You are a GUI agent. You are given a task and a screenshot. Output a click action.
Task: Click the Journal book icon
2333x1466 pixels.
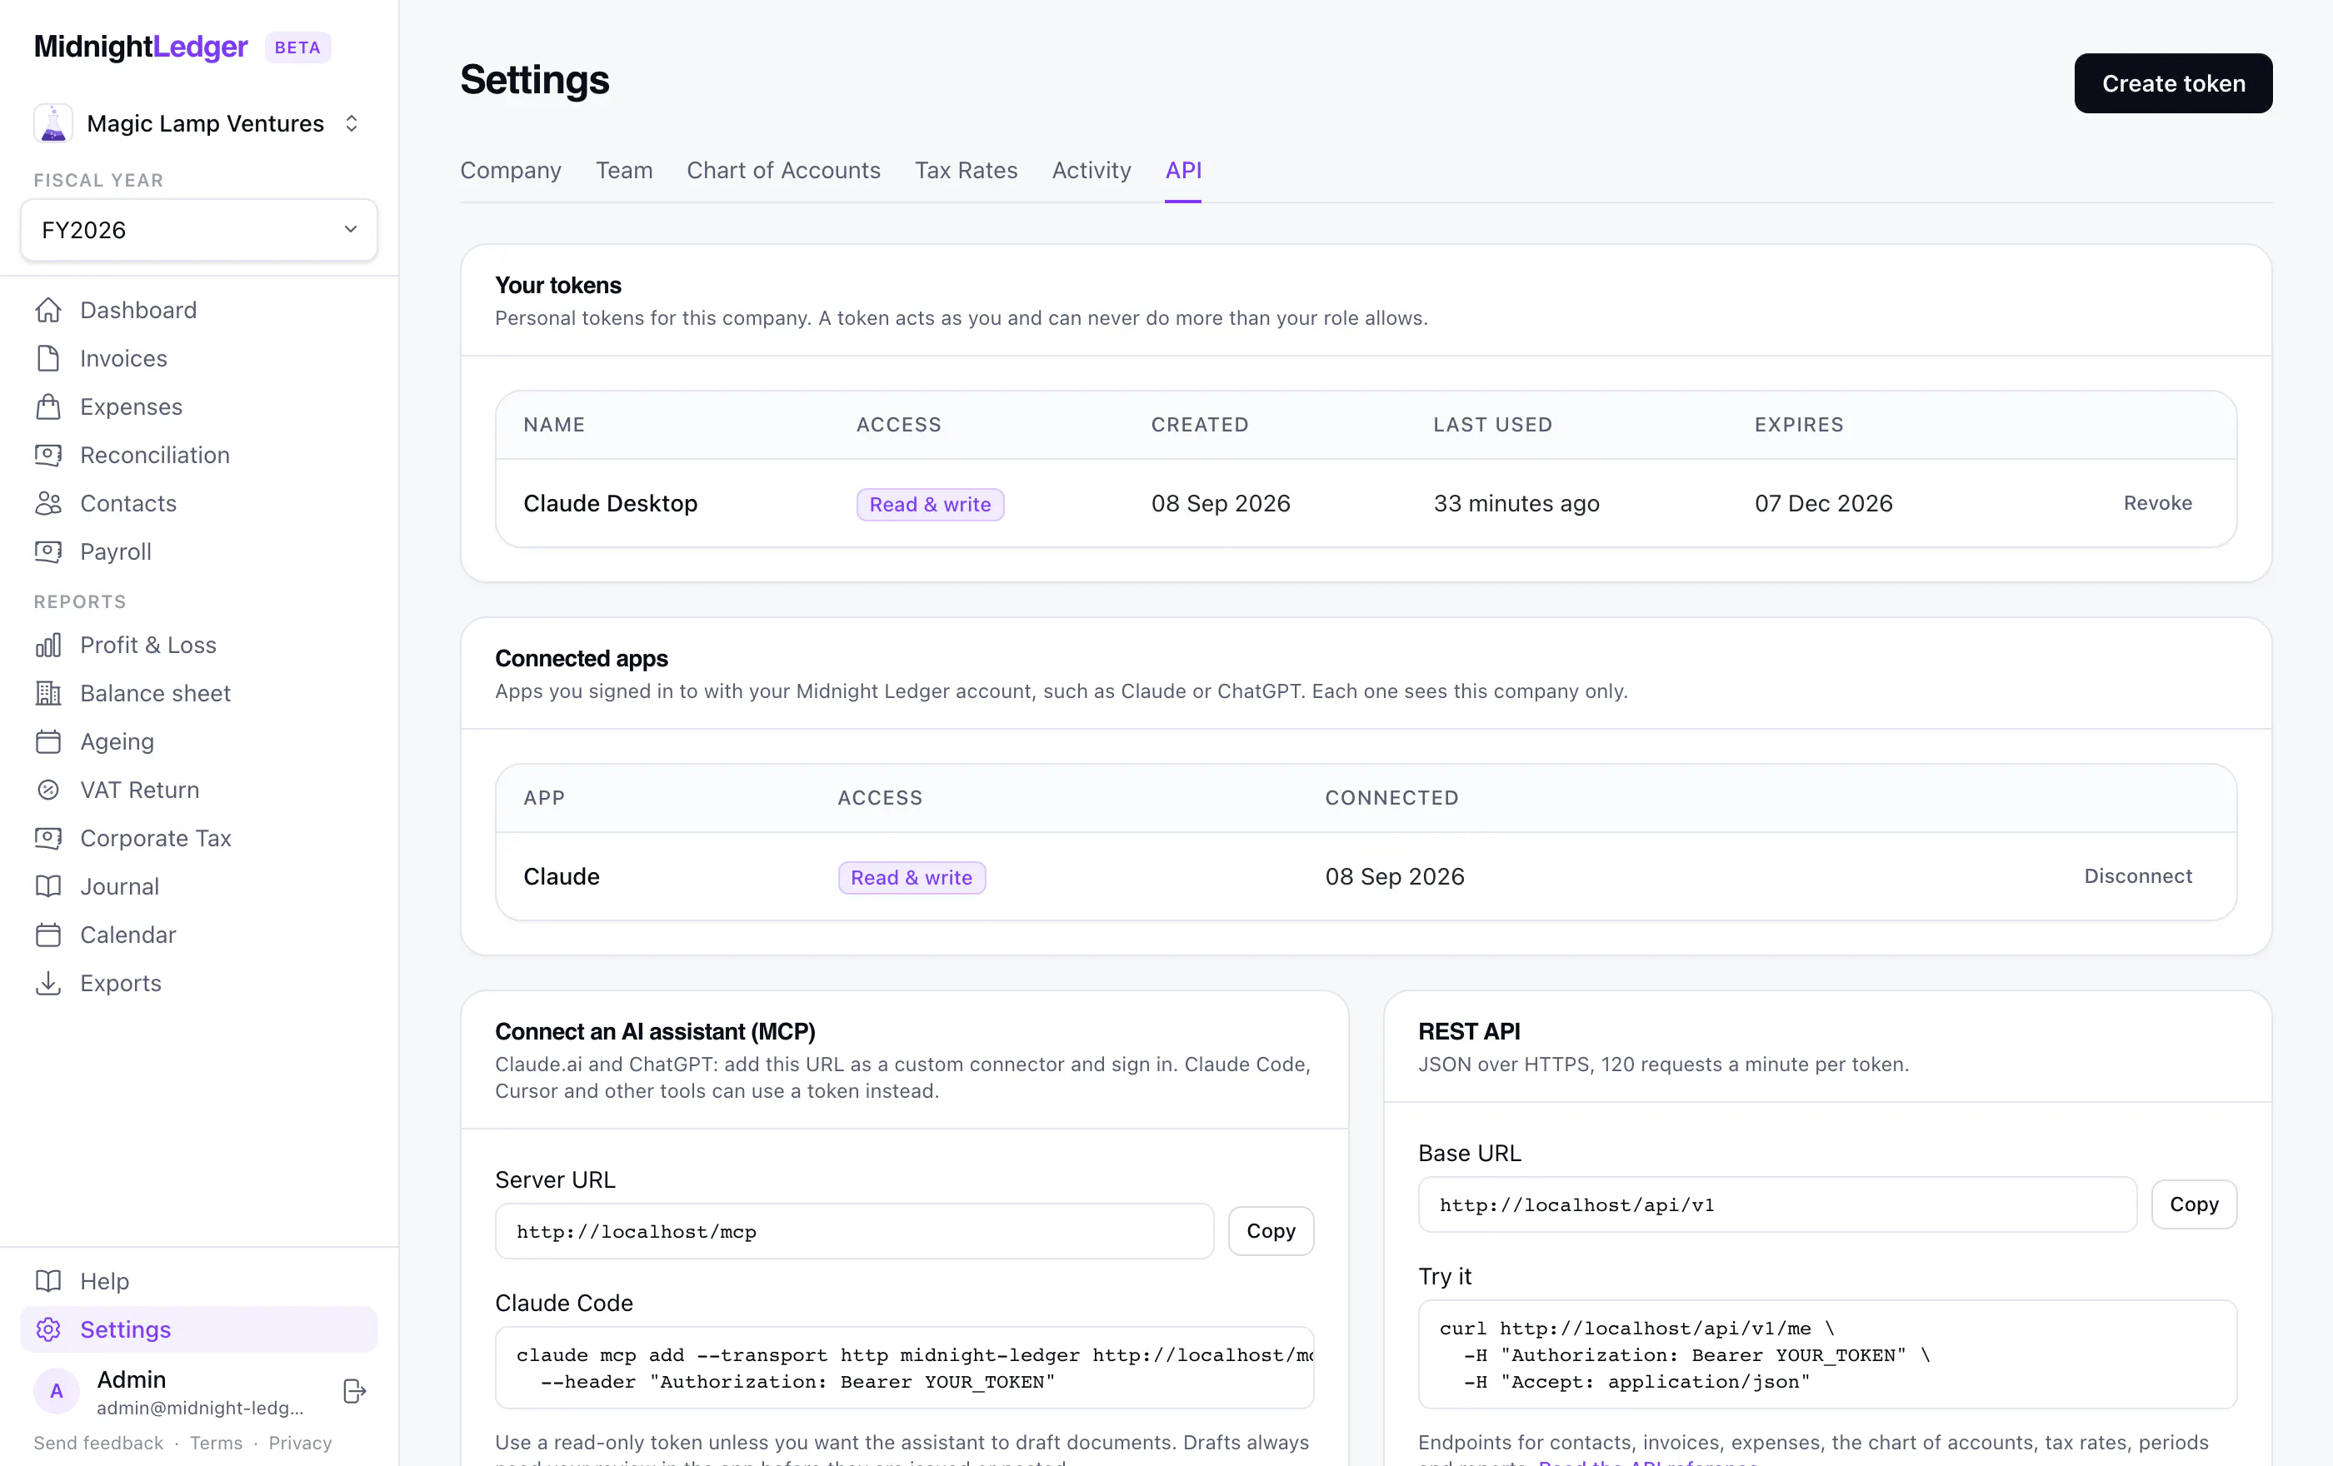click(48, 887)
